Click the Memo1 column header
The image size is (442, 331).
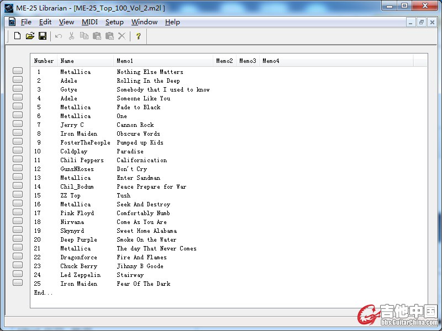coord(163,61)
